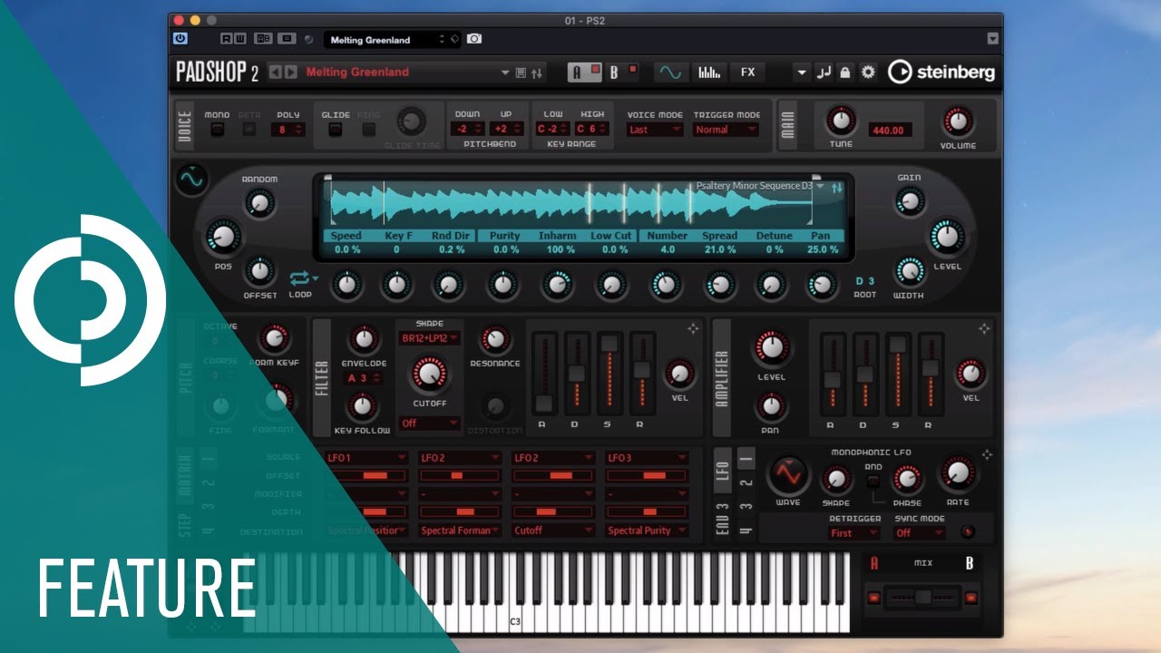The height and width of the screenshot is (653, 1161).
Task: Select LFO tab 2
Action: click(747, 482)
